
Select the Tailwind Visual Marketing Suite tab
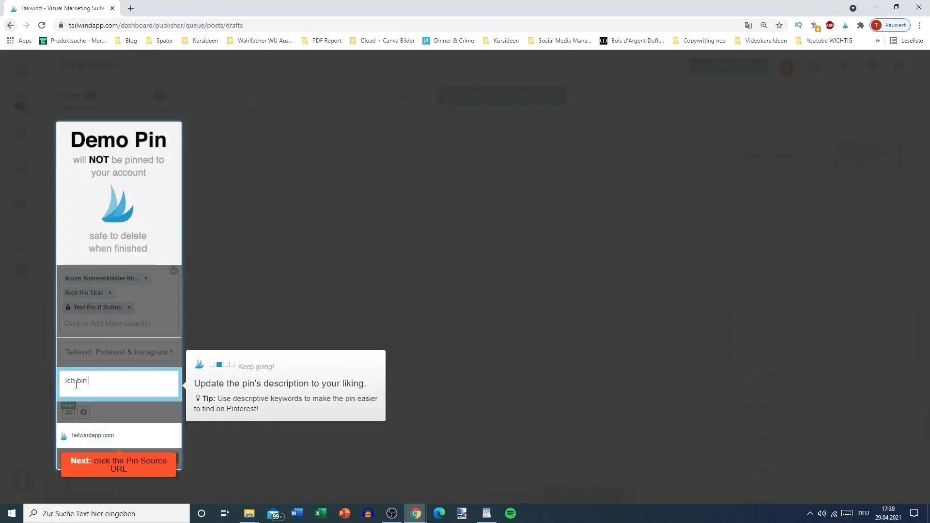pyautogui.click(x=62, y=8)
